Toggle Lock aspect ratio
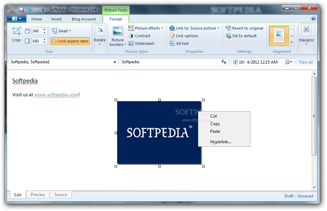 point(70,41)
